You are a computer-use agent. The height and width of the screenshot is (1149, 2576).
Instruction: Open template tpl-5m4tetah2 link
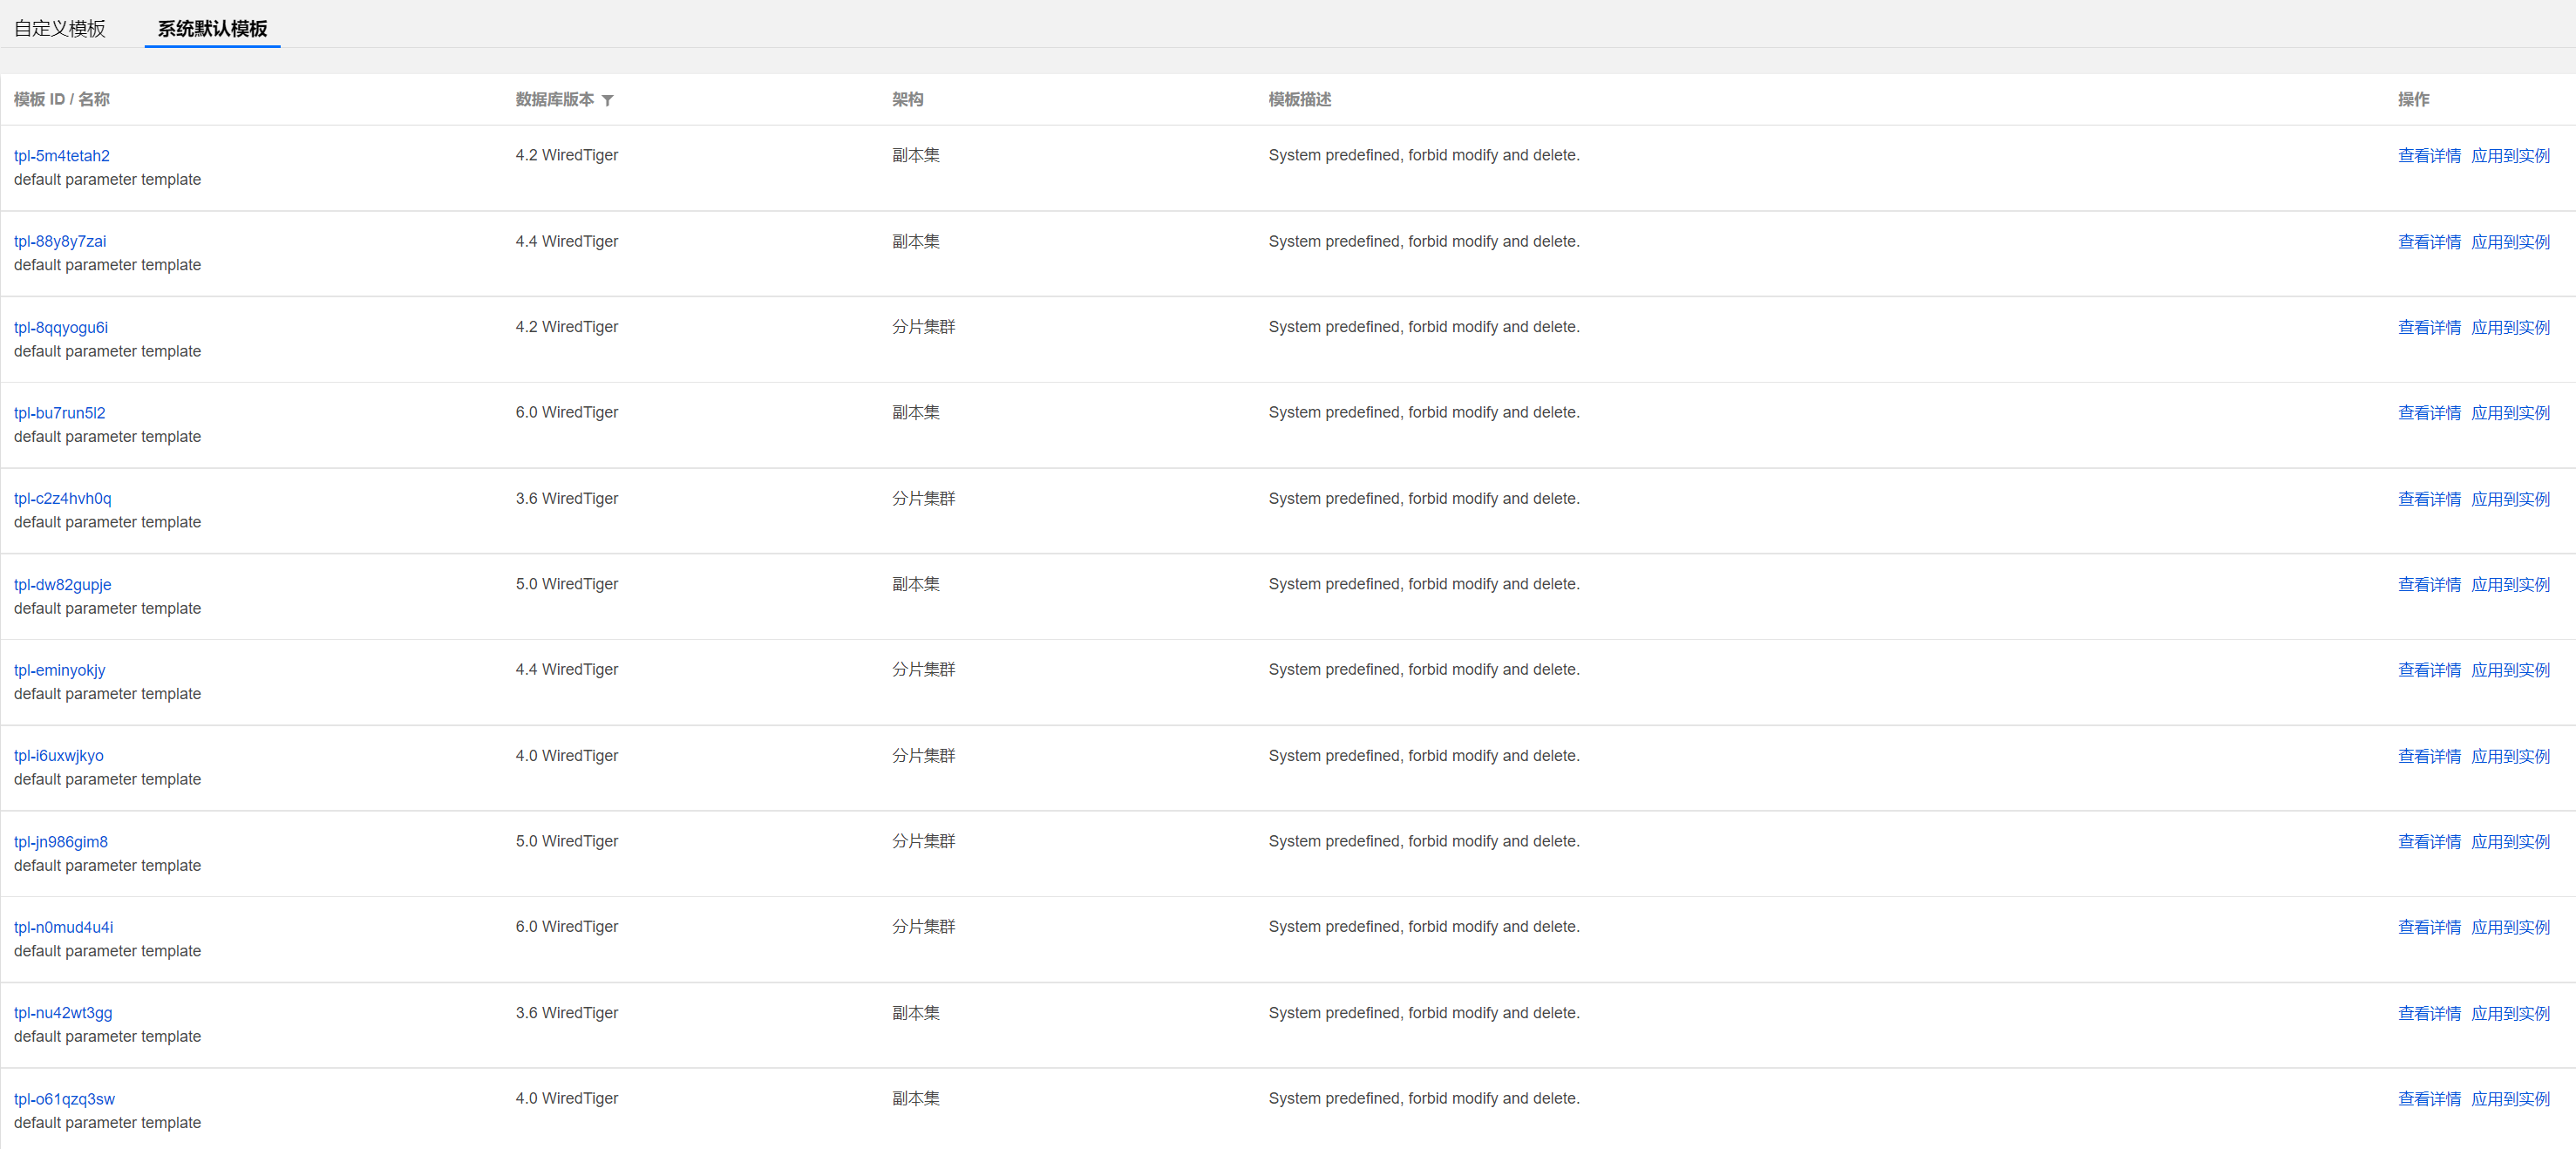pos(62,156)
